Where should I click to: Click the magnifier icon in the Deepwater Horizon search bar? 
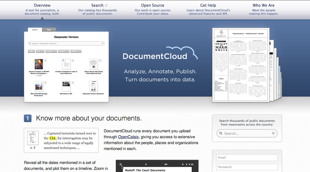point(30,43)
